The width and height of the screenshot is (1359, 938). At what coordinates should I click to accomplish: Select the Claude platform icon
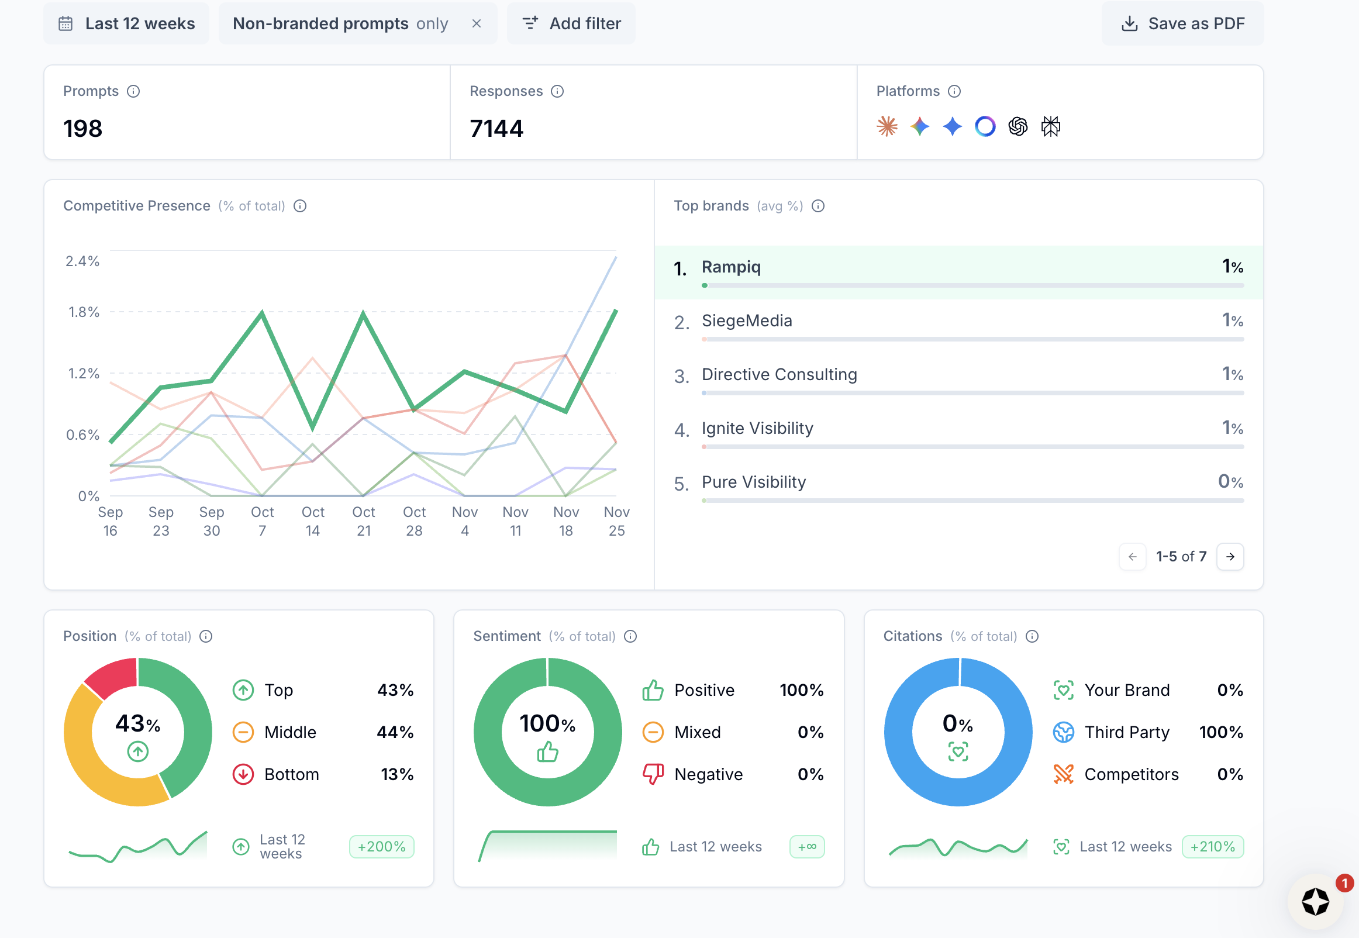click(x=887, y=126)
